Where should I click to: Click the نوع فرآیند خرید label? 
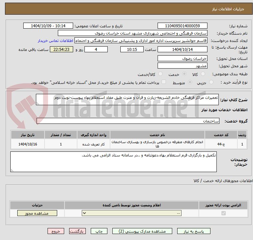click(x=234, y=82)
